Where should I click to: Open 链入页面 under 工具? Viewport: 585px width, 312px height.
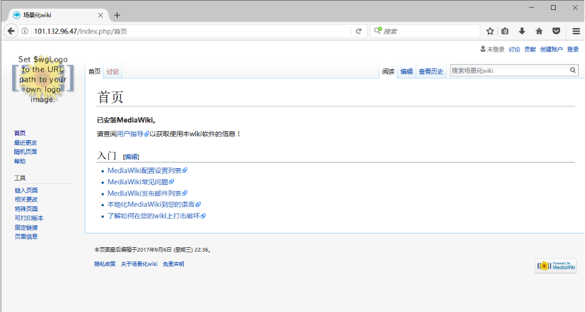[26, 190]
